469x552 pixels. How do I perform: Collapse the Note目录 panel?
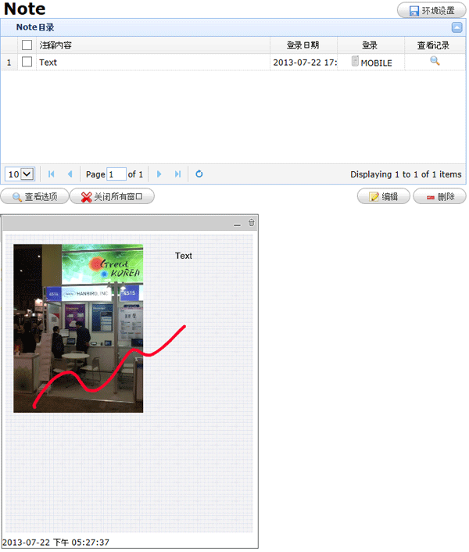[457, 27]
